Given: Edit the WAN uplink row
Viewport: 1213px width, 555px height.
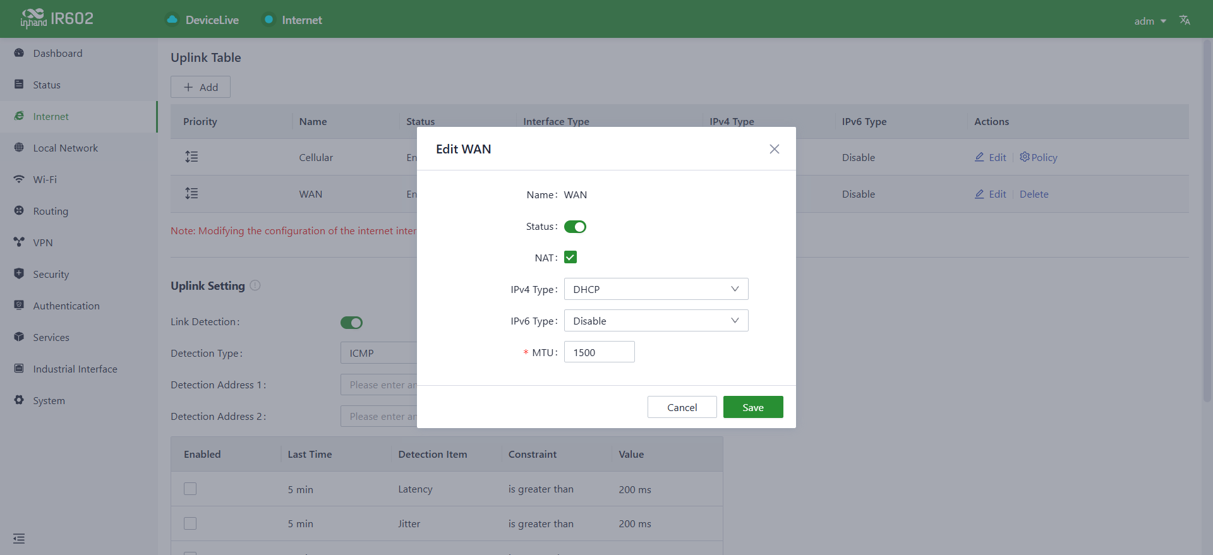Looking at the screenshot, I should pos(991,194).
